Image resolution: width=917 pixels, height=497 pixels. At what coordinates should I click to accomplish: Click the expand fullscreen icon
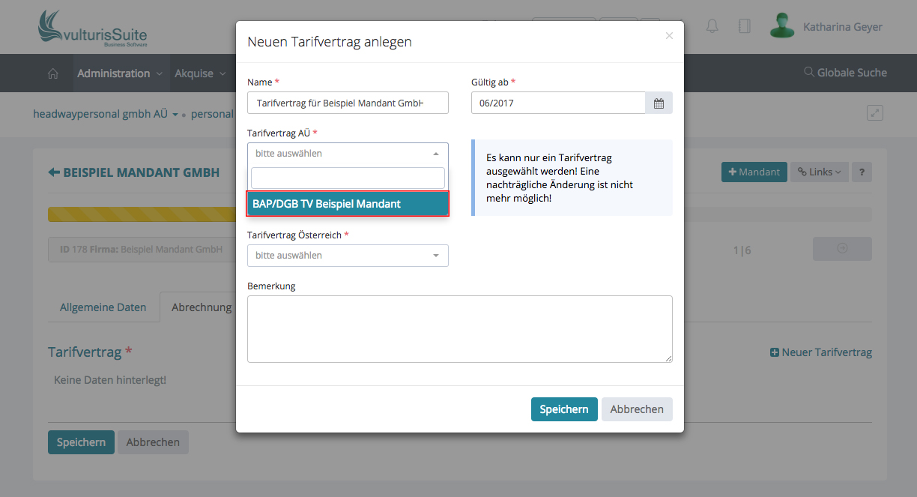tap(874, 112)
